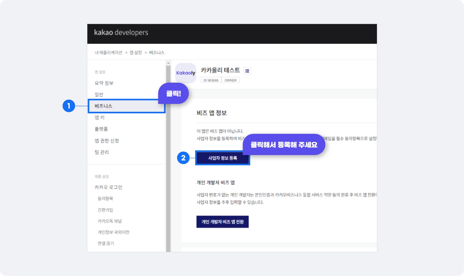Click the 사업자 정보 등록 button
The image size is (464, 276).
pyautogui.click(x=222, y=158)
